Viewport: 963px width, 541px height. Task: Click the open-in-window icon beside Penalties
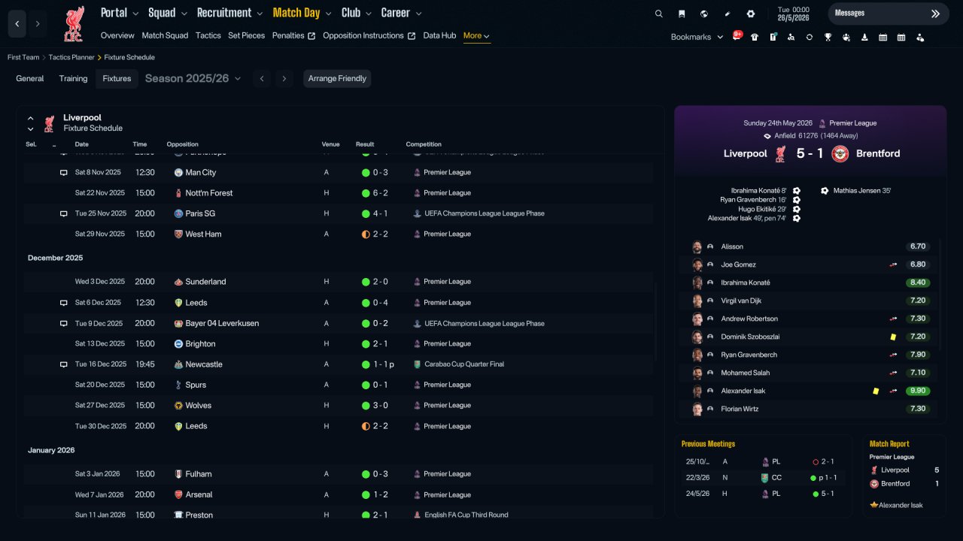coord(311,36)
